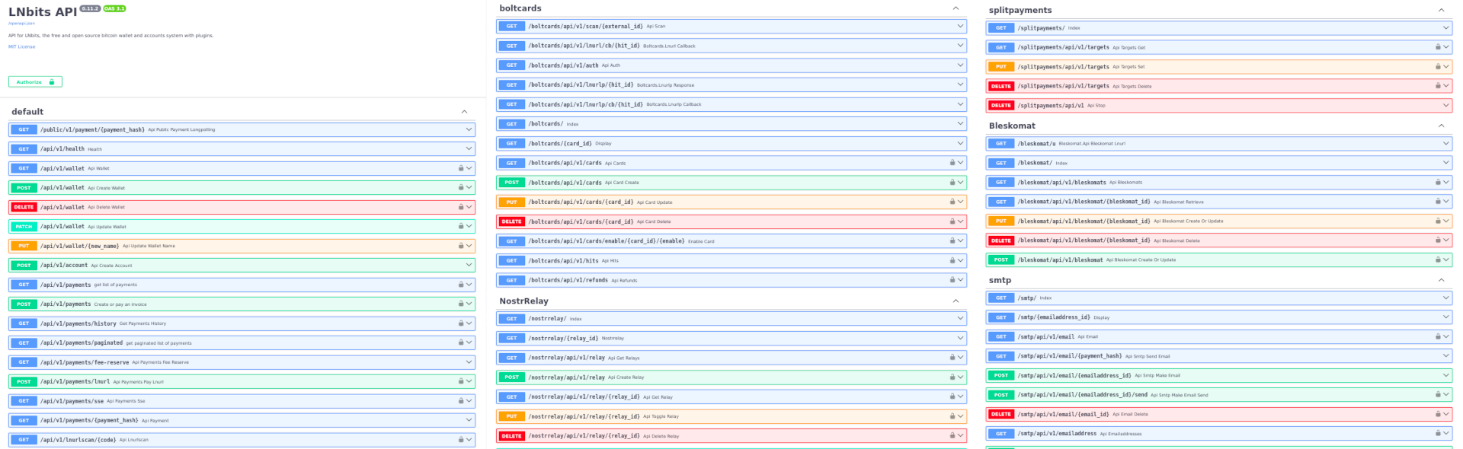
Task: Click the lock icon on smtp Api Email row
Action: [1438, 336]
